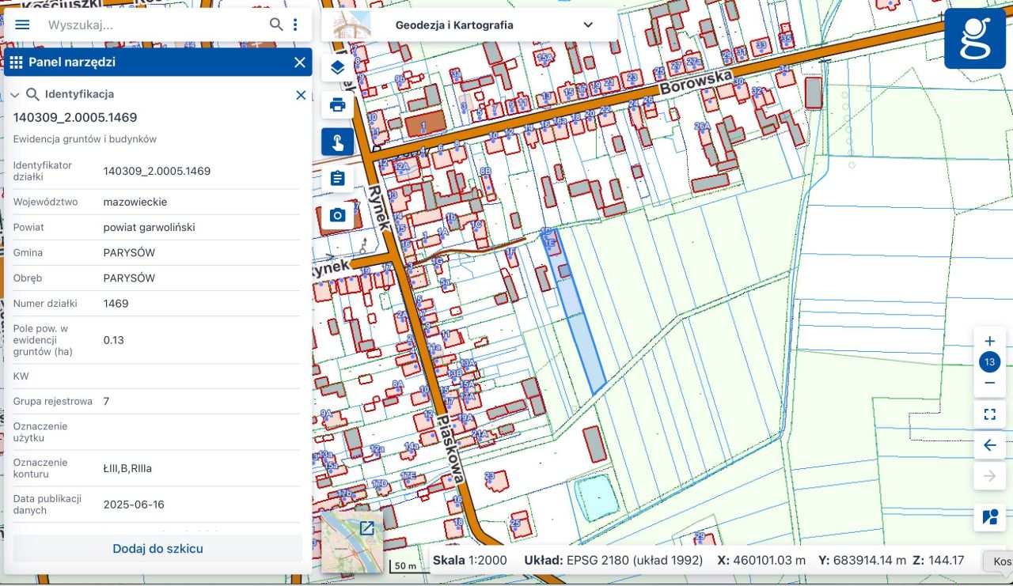Zoom out with the minus button
Viewport: 1013px width, 586px height.
pos(989,384)
